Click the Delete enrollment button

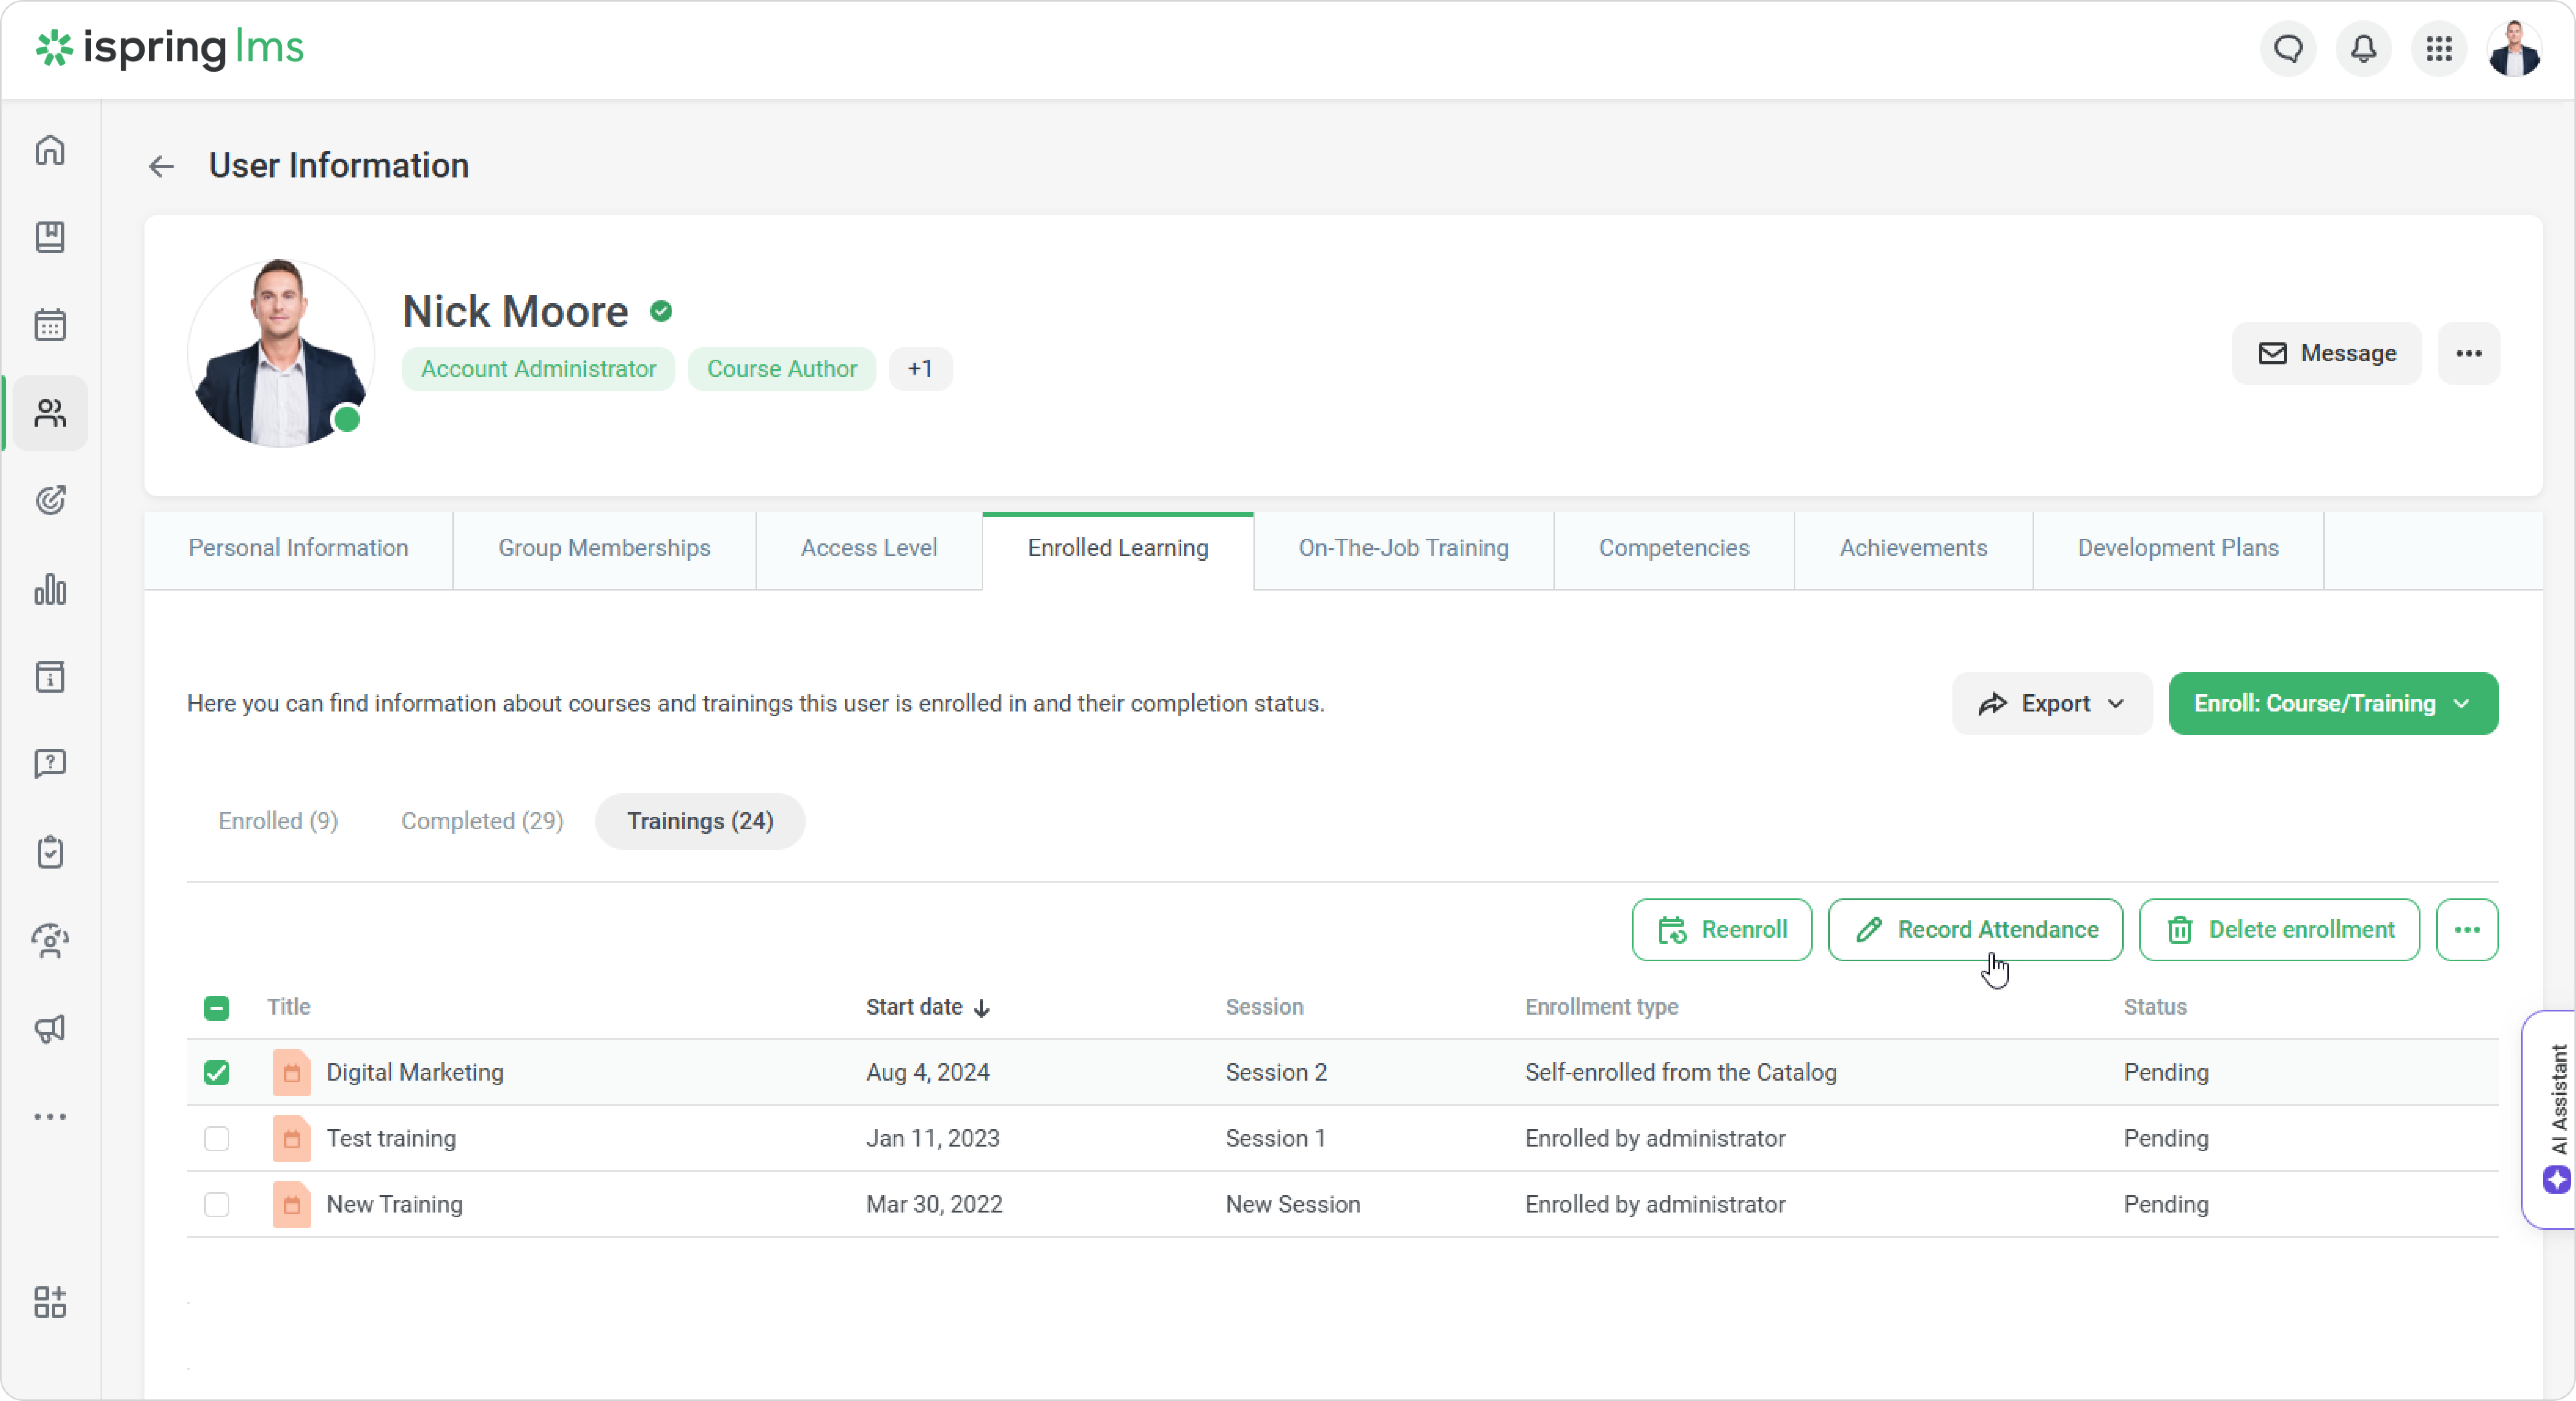pyautogui.click(x=2279, y=929)
